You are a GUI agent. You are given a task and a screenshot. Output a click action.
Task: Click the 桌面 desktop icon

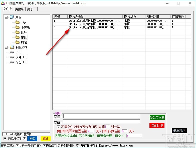(x=12, y=17)
